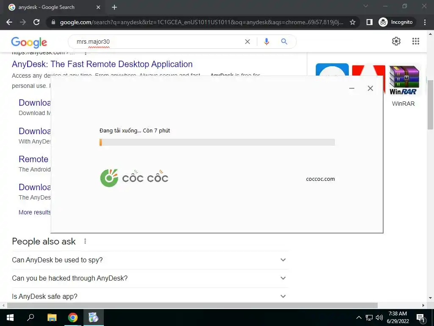Click the padlock site info icon
Viewport: 434px width, 326px height.
point(53,22)
